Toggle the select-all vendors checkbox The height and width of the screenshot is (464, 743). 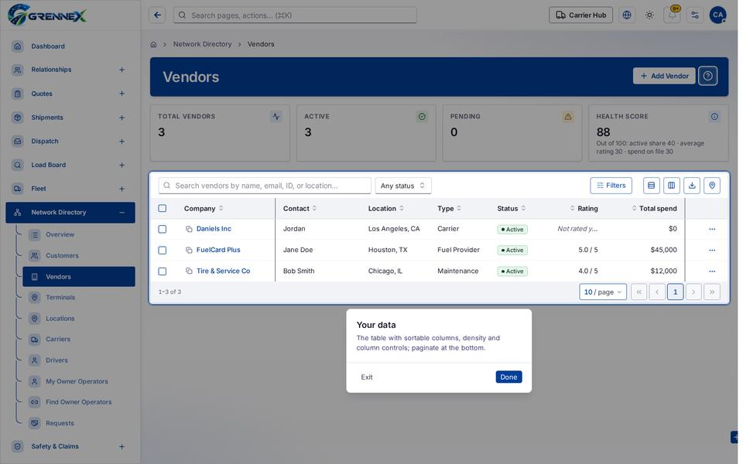coord(162,208)
